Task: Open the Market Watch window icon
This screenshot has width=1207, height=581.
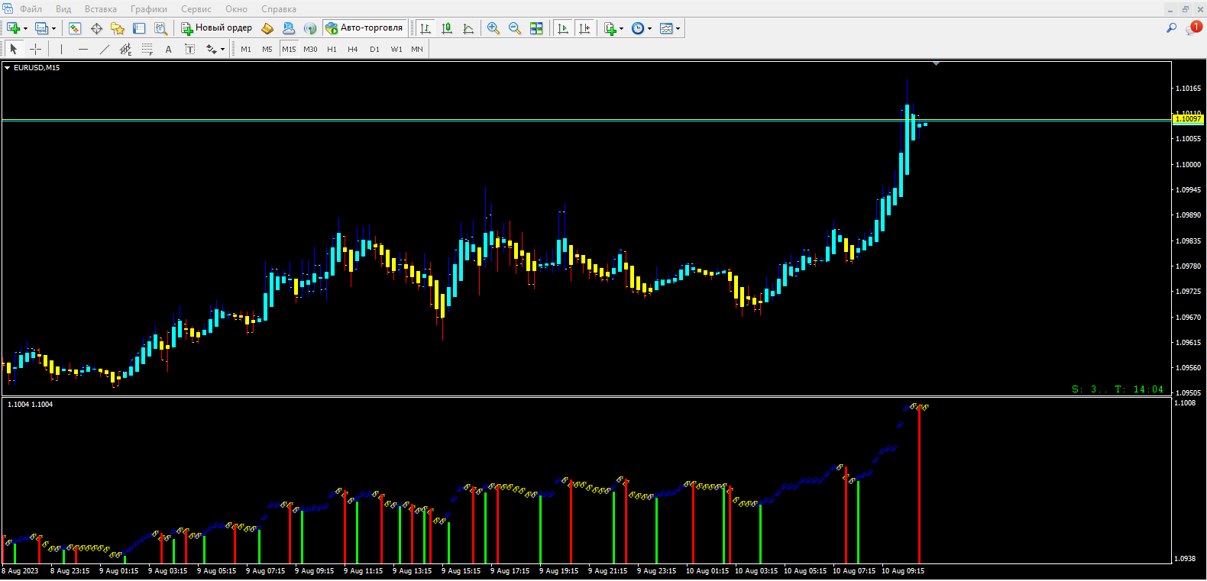Action: click(75, 28)
